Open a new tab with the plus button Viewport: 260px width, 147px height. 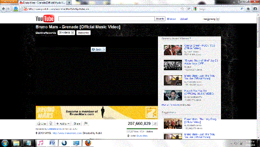[x=69, y=3]
